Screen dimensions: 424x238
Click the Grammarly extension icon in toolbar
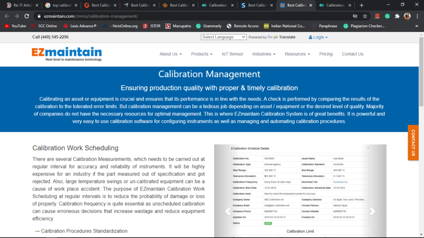pyautogui.click(x=387, y=16)
